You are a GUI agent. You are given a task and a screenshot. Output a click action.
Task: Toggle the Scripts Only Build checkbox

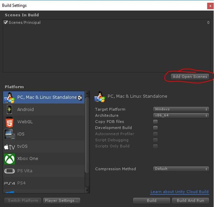(155, 146)
